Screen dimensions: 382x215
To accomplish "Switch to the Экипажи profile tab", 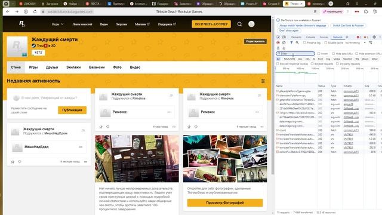I will point(73,67).
